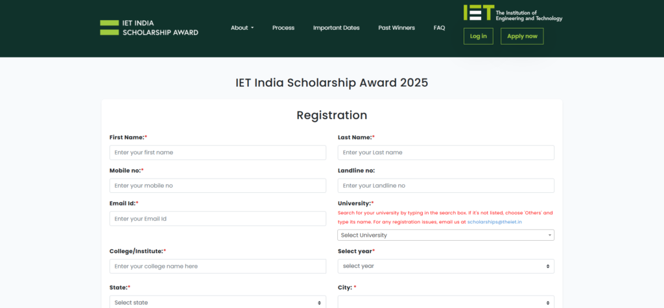Focus the First Name input field
Image resolution: width=664 pixels, height=308 pixels.
[218, 153]
